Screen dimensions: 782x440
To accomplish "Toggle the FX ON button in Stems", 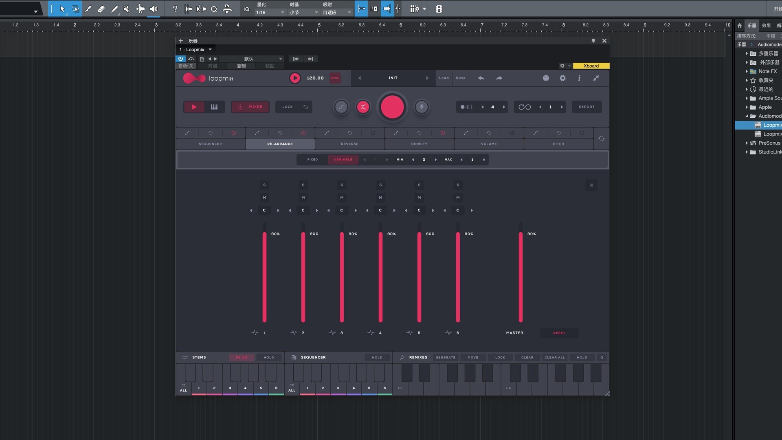I will [x=242, y=357].
